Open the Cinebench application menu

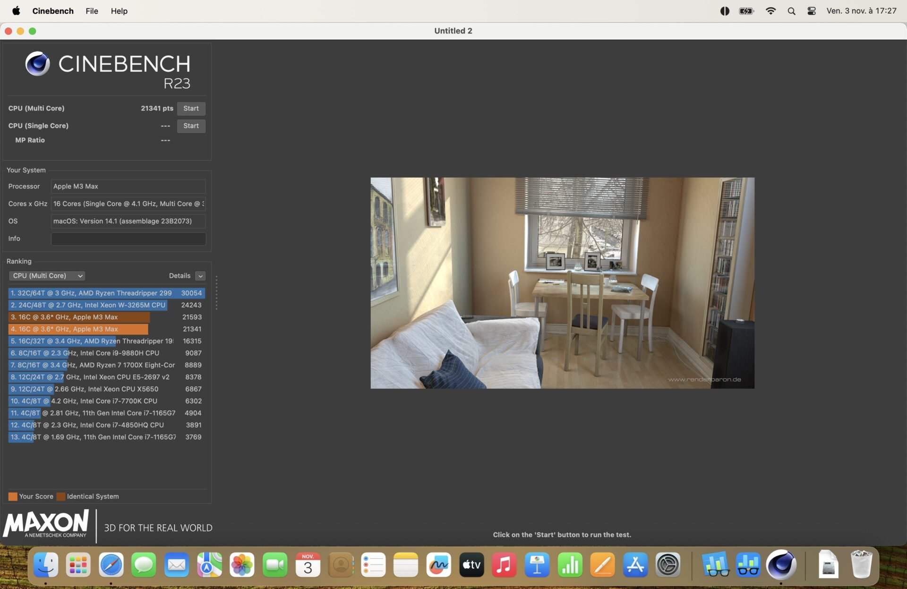coord(53,11)
